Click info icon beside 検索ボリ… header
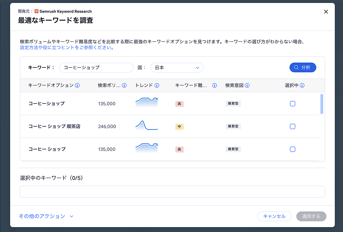This screenshot has height=232, width=343. (x=124, y=85)
